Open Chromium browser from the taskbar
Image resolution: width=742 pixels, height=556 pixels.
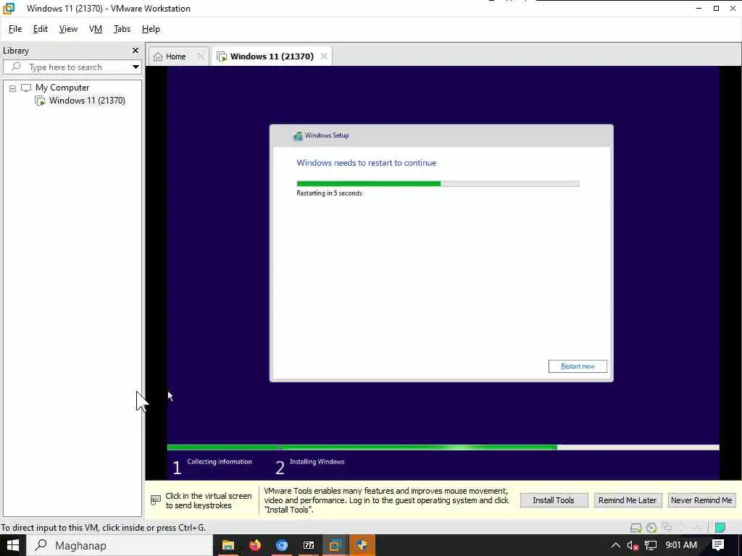pos(282,545)
